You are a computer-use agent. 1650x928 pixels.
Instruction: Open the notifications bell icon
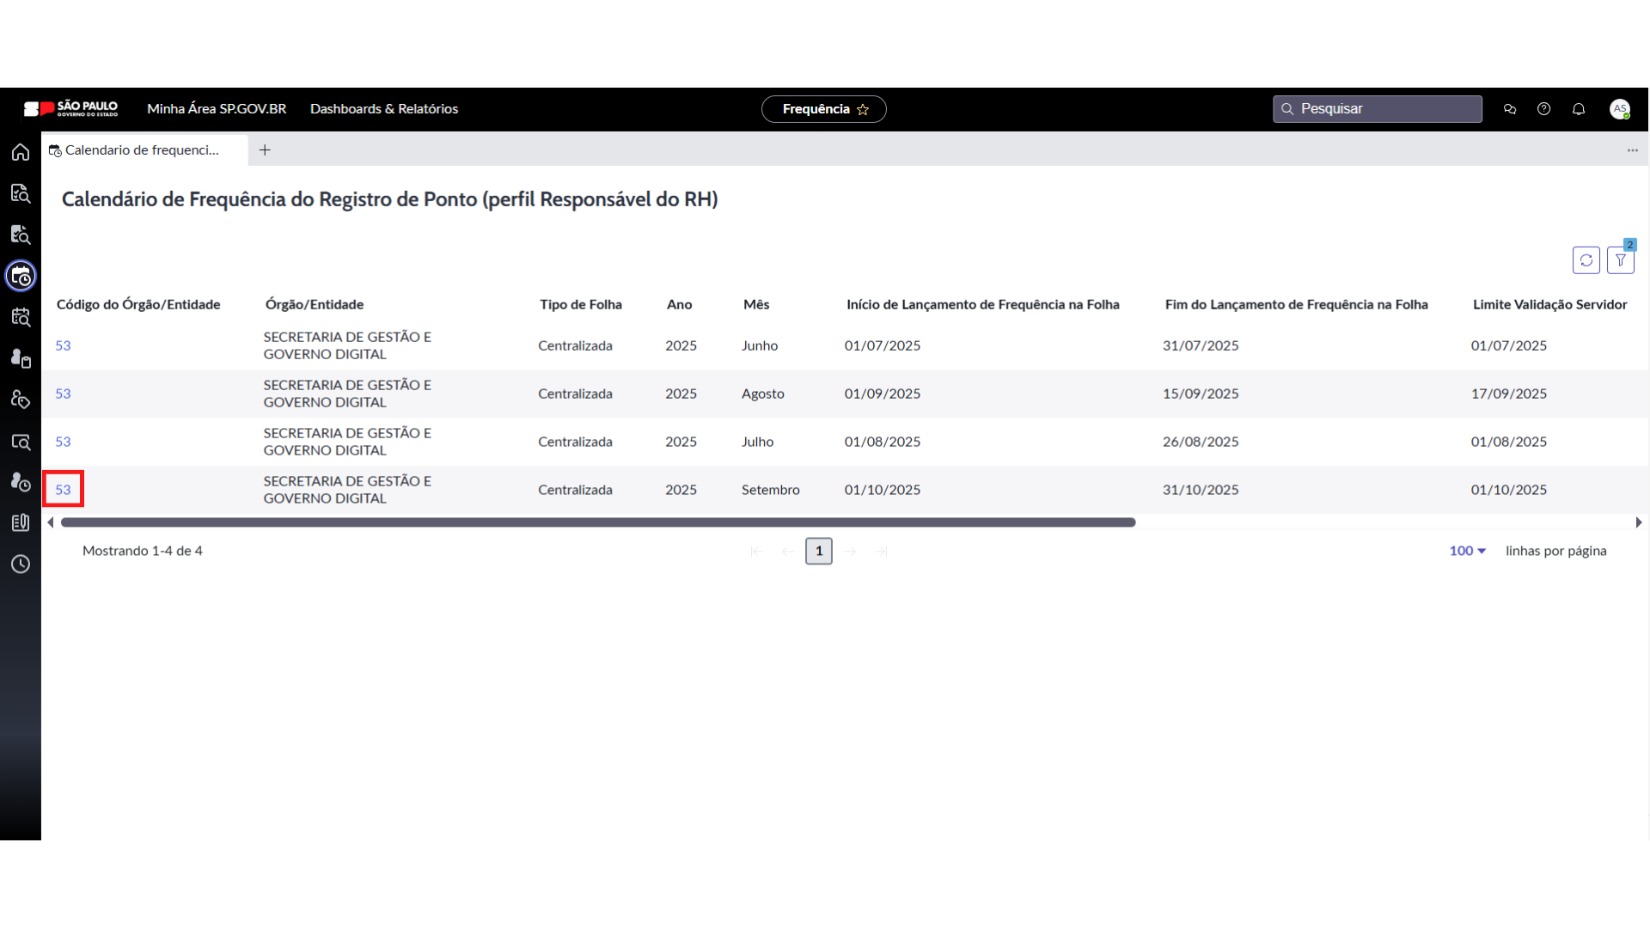(x=1578, y=109)
